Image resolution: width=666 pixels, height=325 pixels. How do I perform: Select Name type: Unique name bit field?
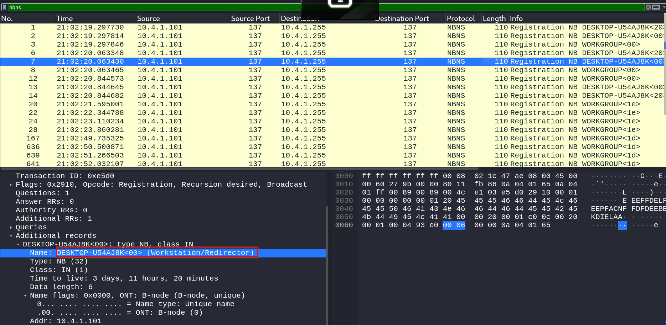[x=136, y=304]
